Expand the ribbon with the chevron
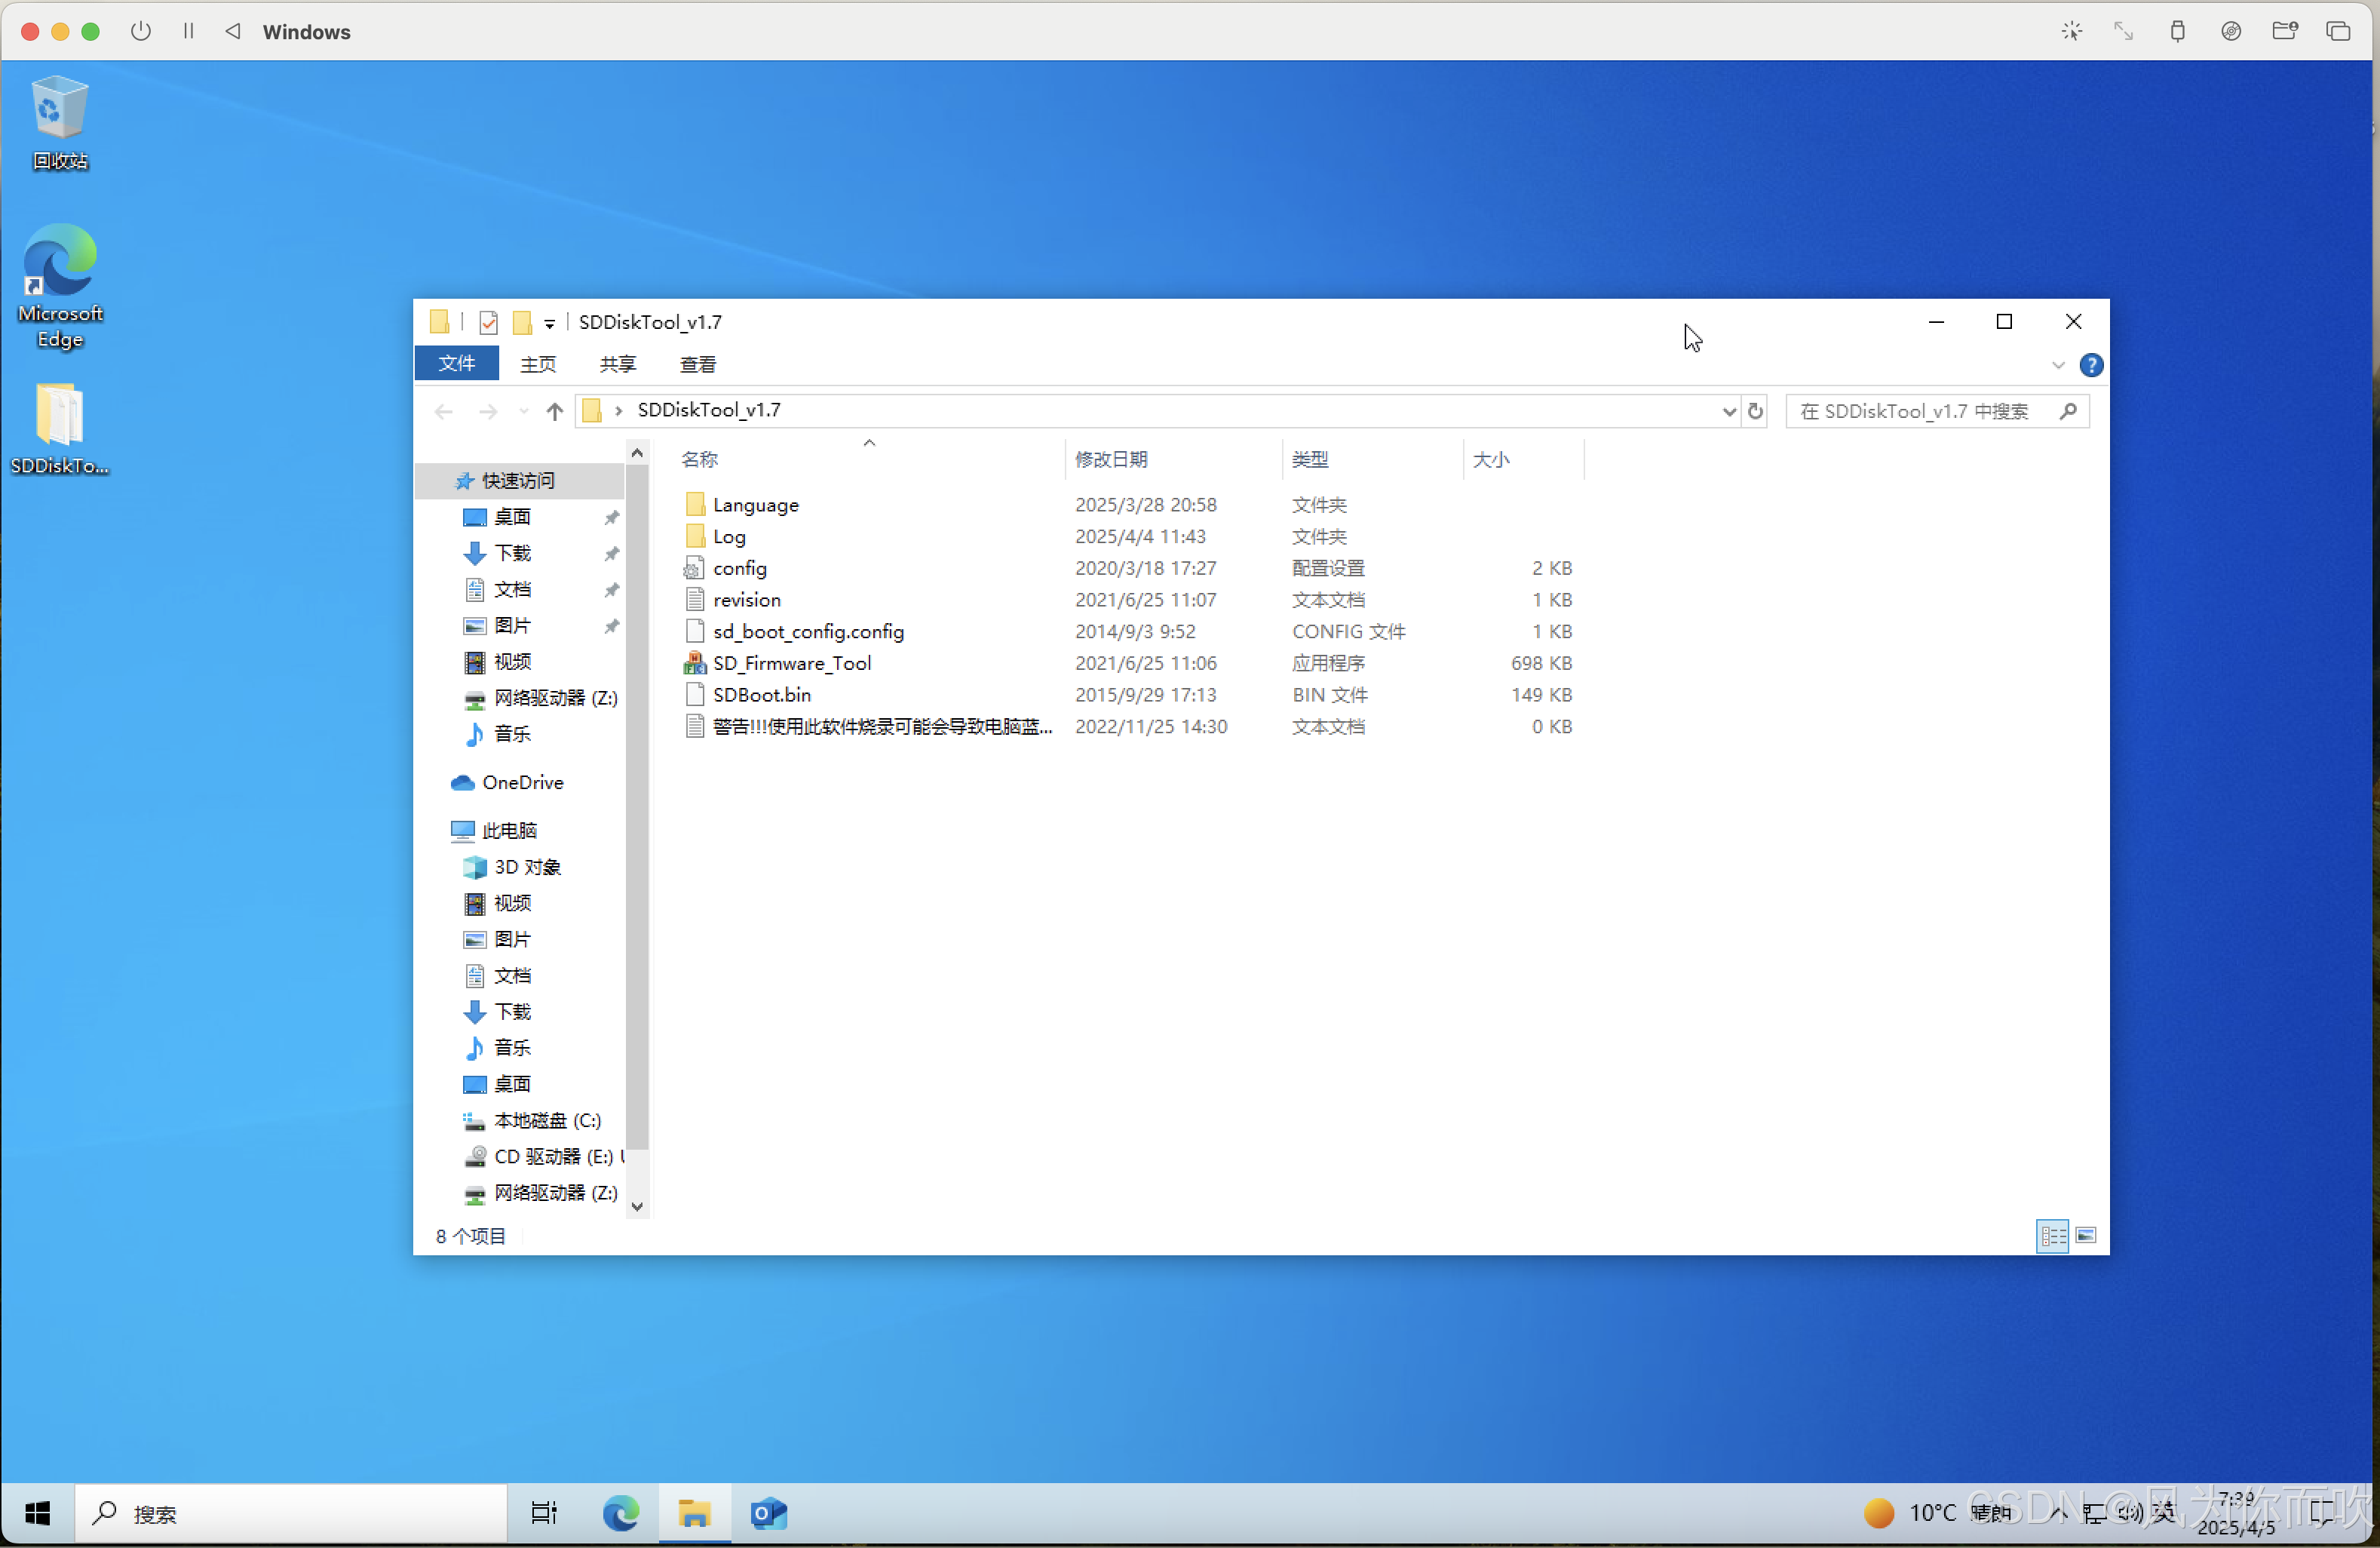The height and width of the screenshot is (1548, 2380). point(2058,365)
